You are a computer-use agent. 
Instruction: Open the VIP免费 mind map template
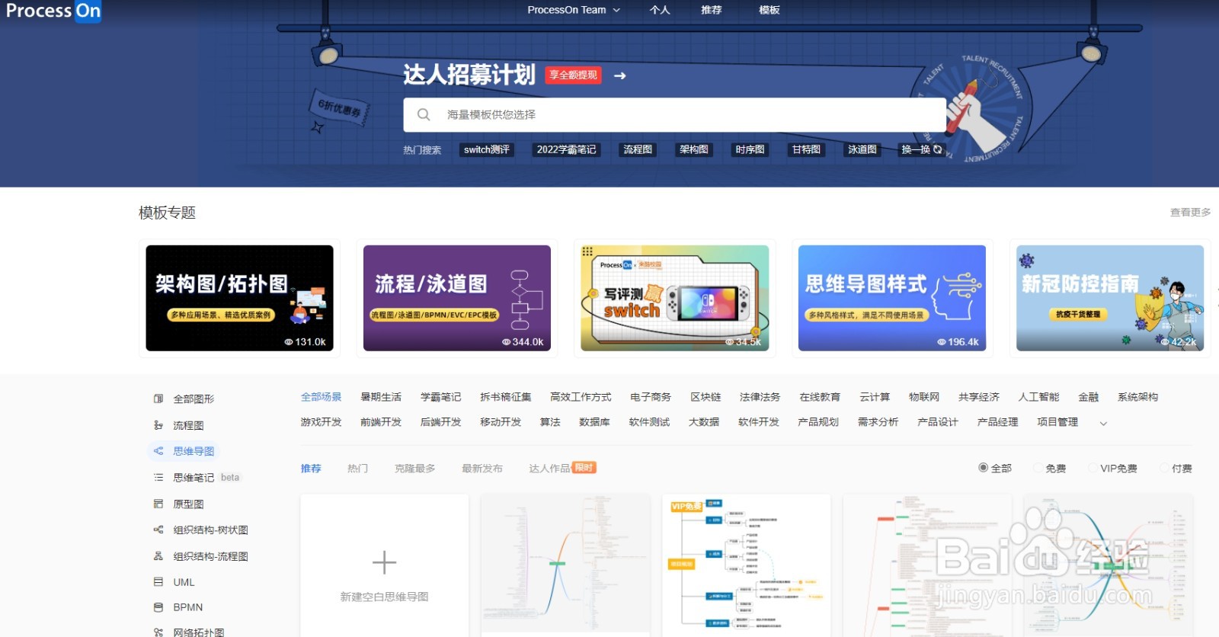click(746, 565)
